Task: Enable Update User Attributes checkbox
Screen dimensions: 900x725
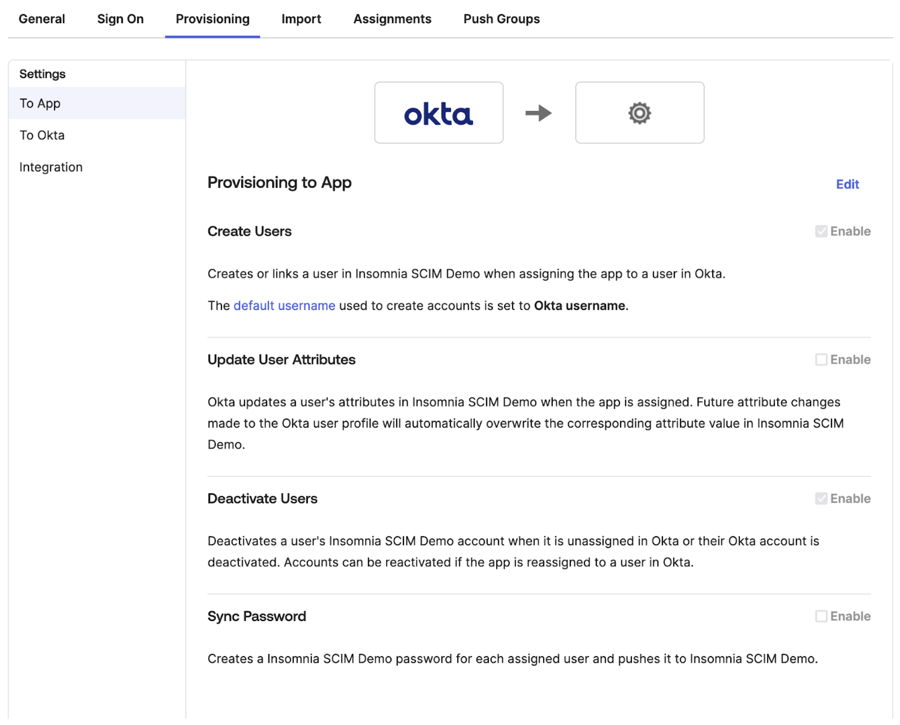Action: click(821, 360)
